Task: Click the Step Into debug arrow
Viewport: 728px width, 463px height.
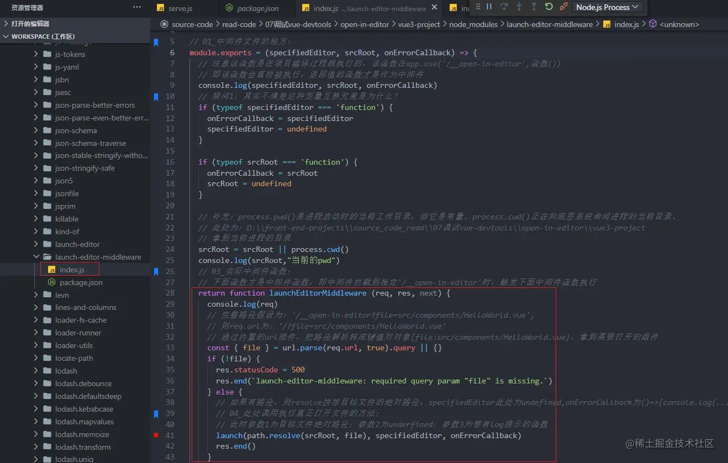Action: point(519,7)
